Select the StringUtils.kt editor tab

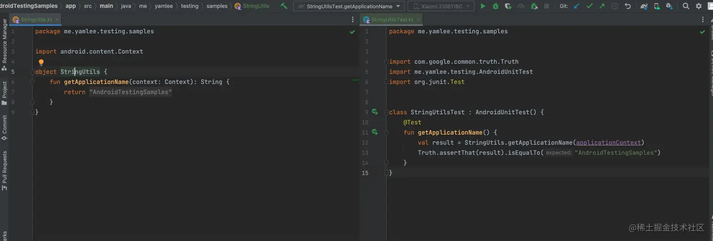pos(36,20)
